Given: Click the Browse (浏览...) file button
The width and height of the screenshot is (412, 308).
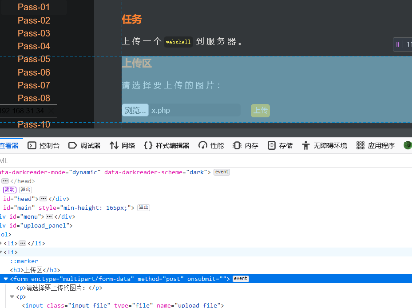Looking at the screenshot, I should point(135,110).
